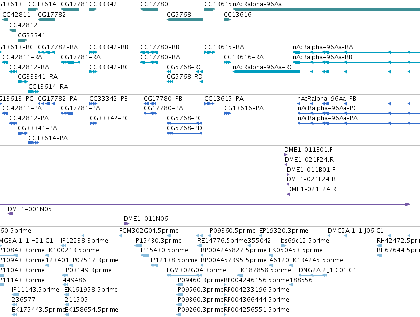Select the bs69c12.5prime EST
Screen dimensions: 420x317
tap(305, 241)
